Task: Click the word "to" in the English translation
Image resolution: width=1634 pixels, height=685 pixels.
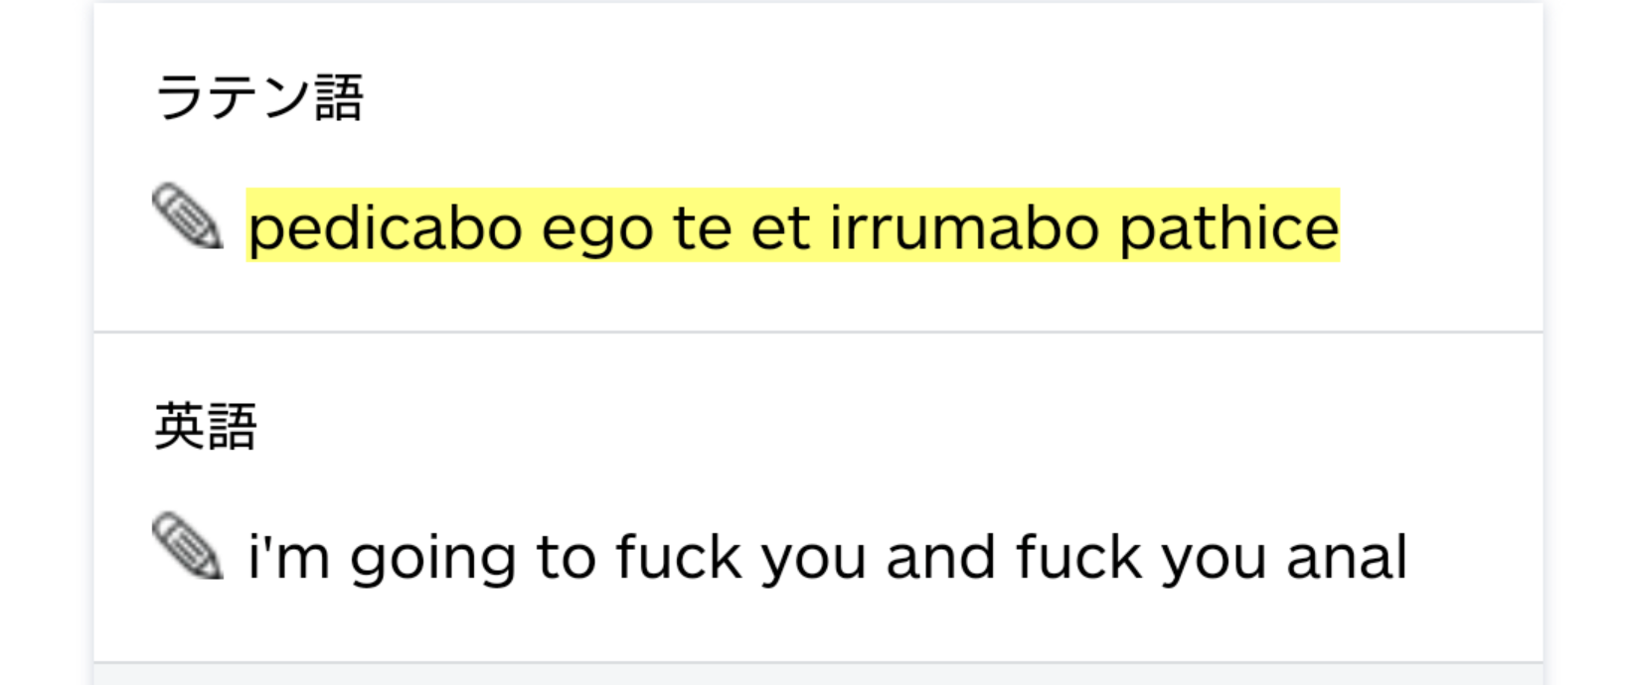Action: click(565, 557)
